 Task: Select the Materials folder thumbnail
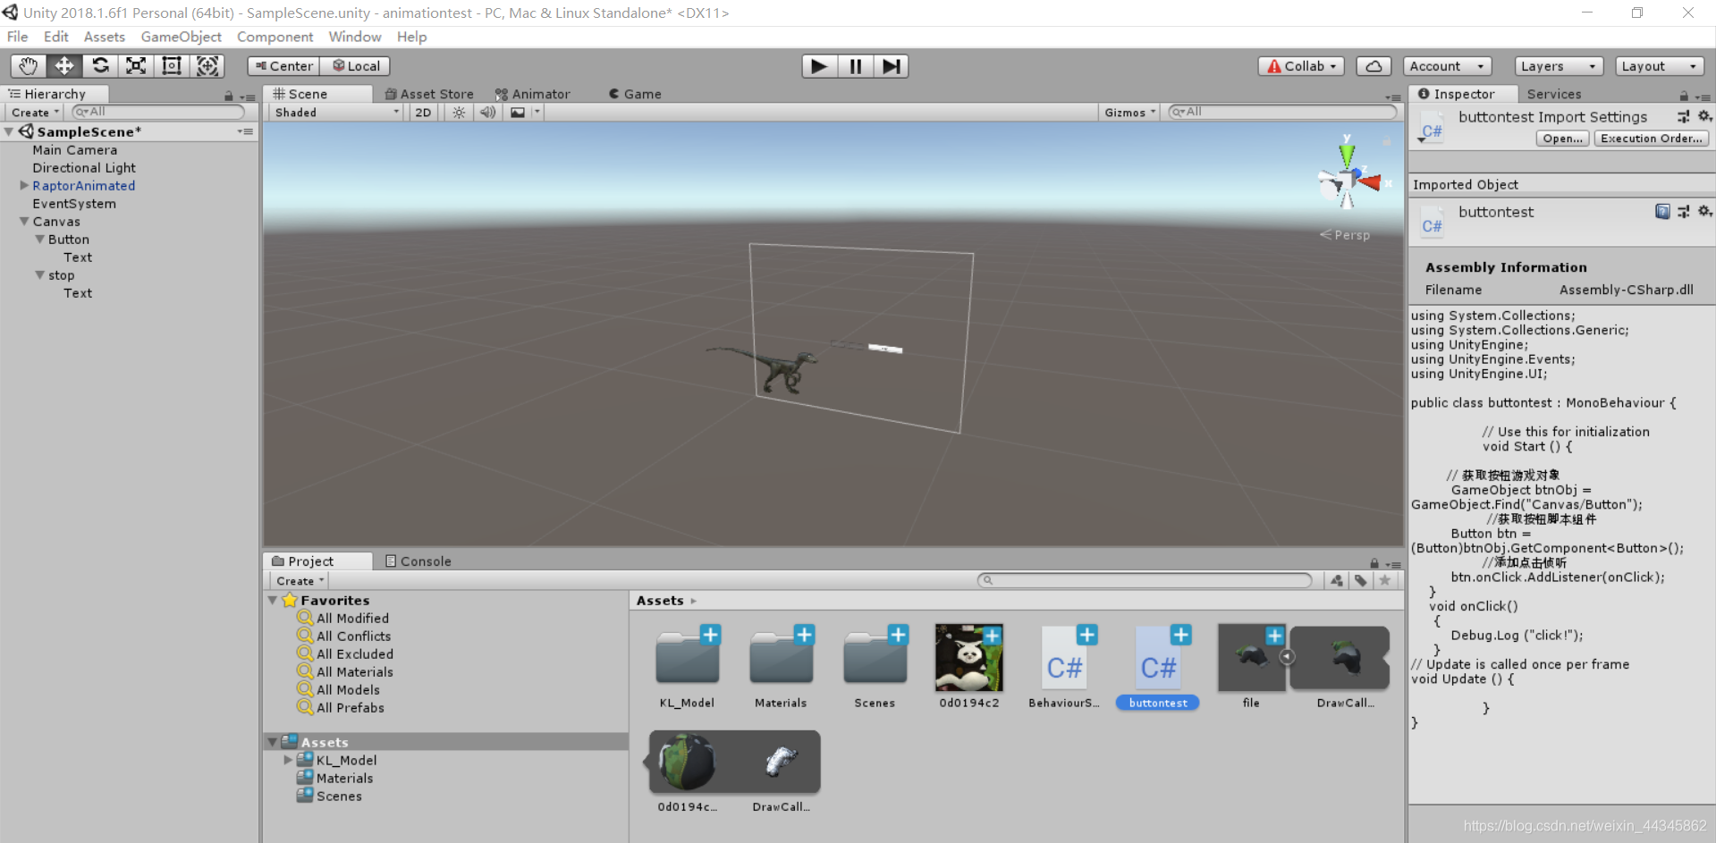(781, 658)
